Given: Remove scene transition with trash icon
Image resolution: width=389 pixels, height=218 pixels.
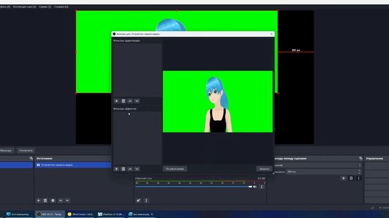Looking at the screenshot, I should pyautogui.click(x=351, y=178).
